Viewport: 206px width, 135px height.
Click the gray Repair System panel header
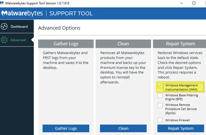[179, 44]
